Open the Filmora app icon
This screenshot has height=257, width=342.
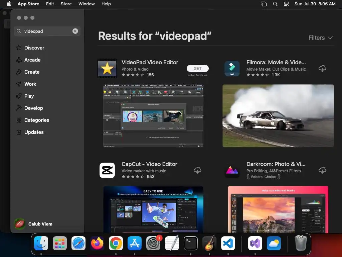(x=232, y=68)
